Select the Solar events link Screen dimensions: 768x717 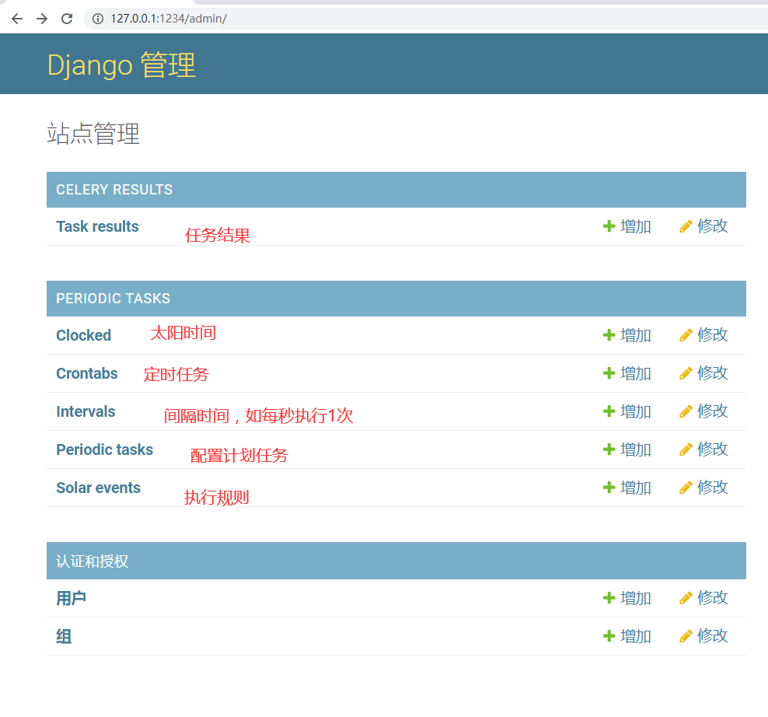click(98, 488)
